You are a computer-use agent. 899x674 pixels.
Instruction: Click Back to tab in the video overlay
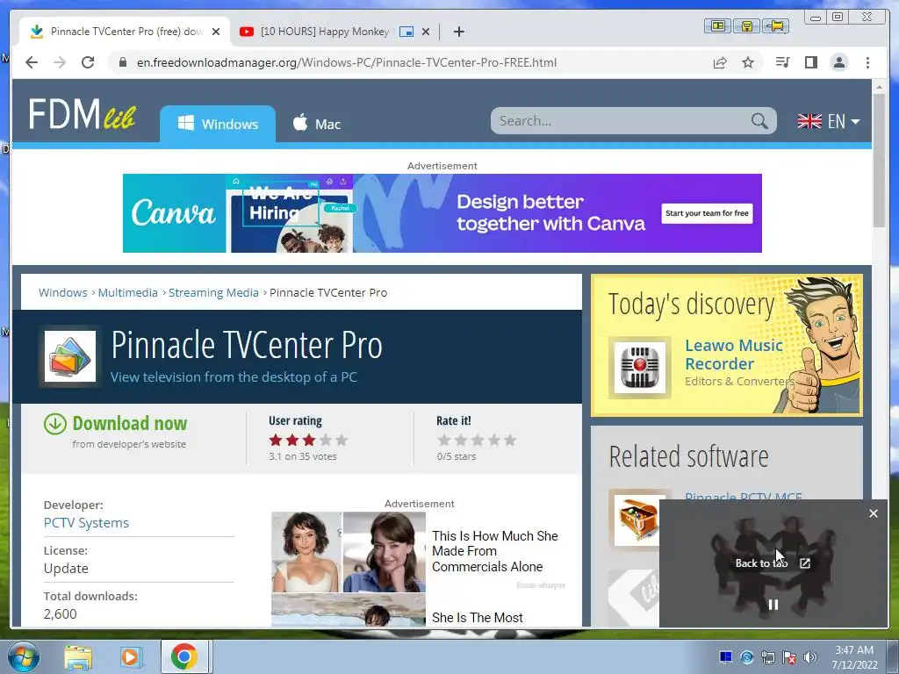(773, 563)
